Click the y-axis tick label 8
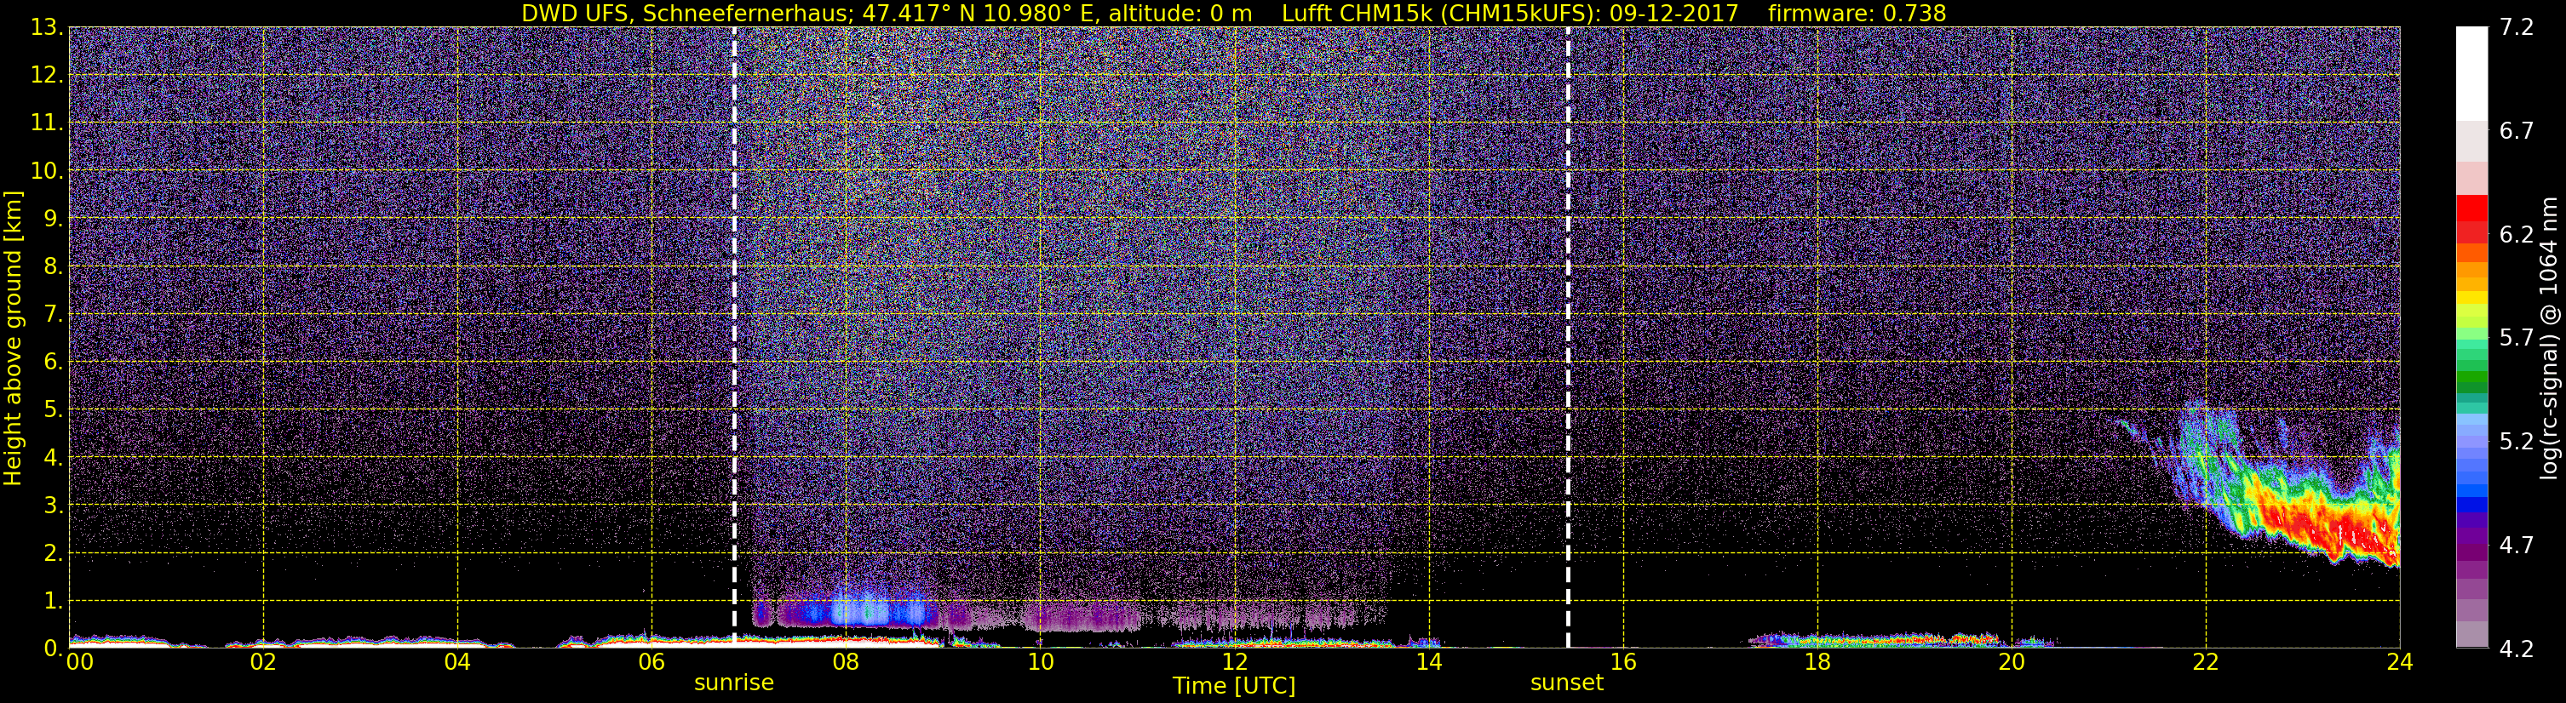This screenshot has height=703, width=2566. [53, 267]
